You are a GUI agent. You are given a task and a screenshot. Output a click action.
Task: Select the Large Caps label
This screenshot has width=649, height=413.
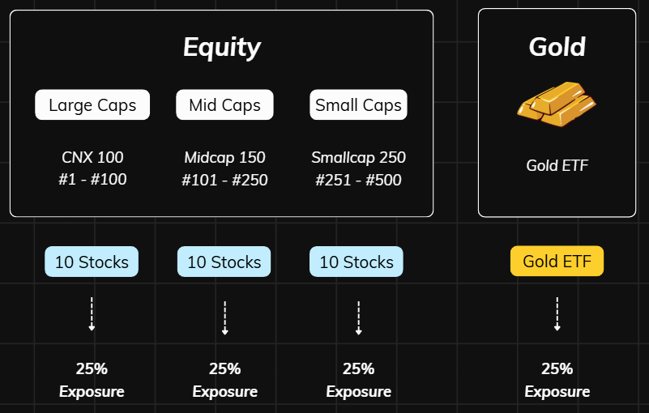[92, 104]
